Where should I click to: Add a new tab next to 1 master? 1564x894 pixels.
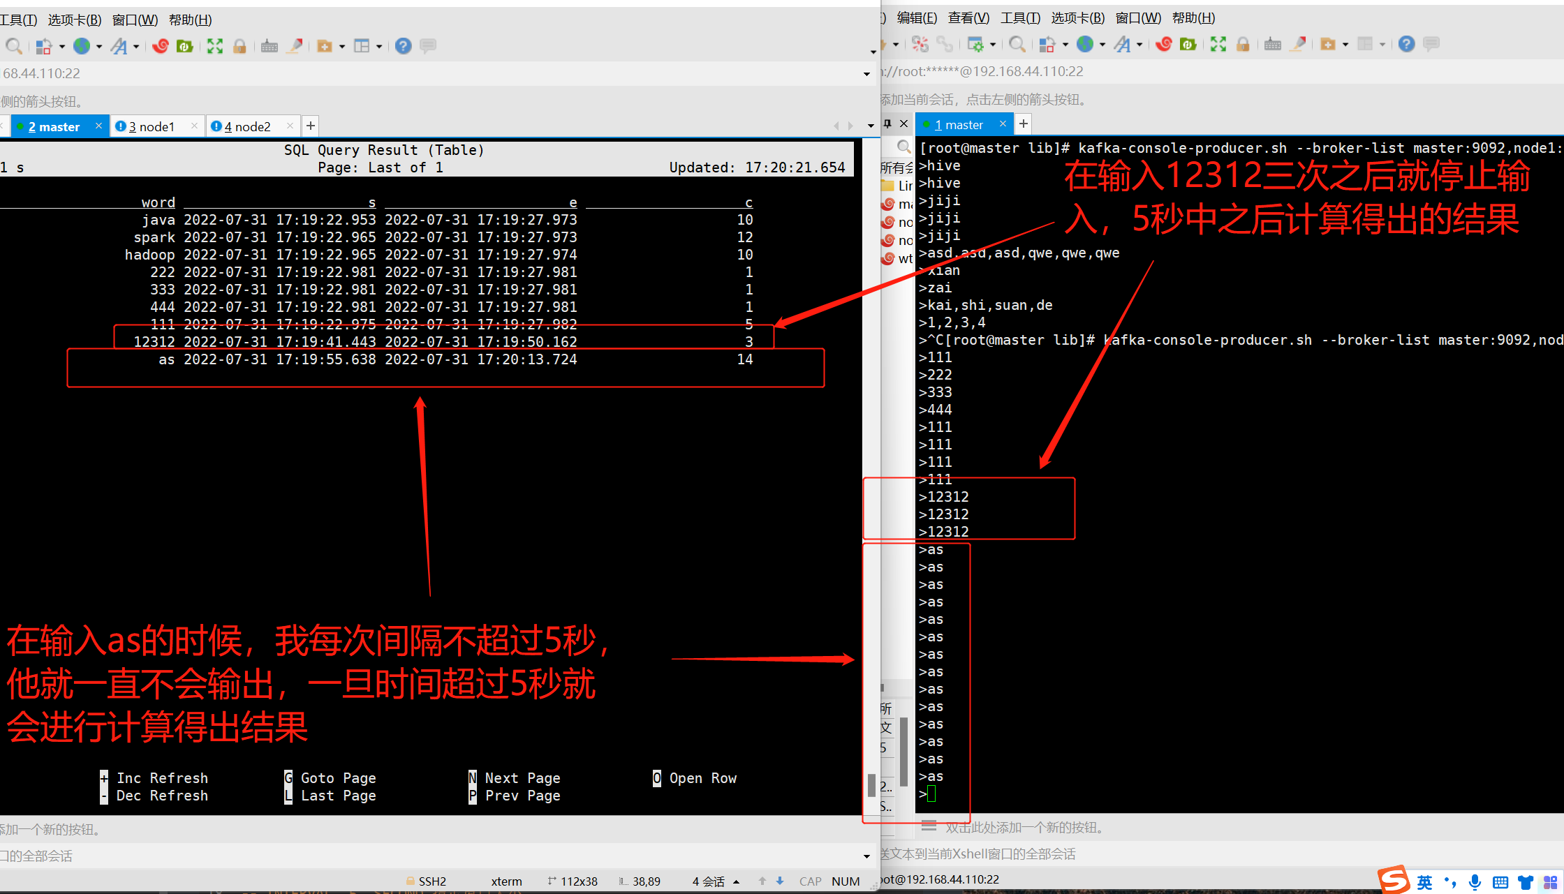pos(1024,124)
